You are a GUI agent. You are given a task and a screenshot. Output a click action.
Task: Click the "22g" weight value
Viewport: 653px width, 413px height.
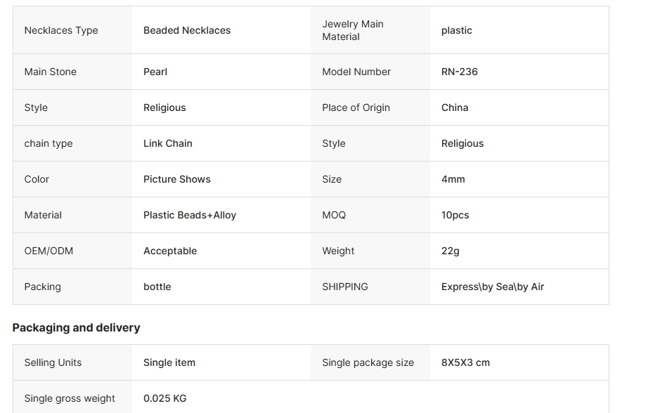(x=451, y=251)
